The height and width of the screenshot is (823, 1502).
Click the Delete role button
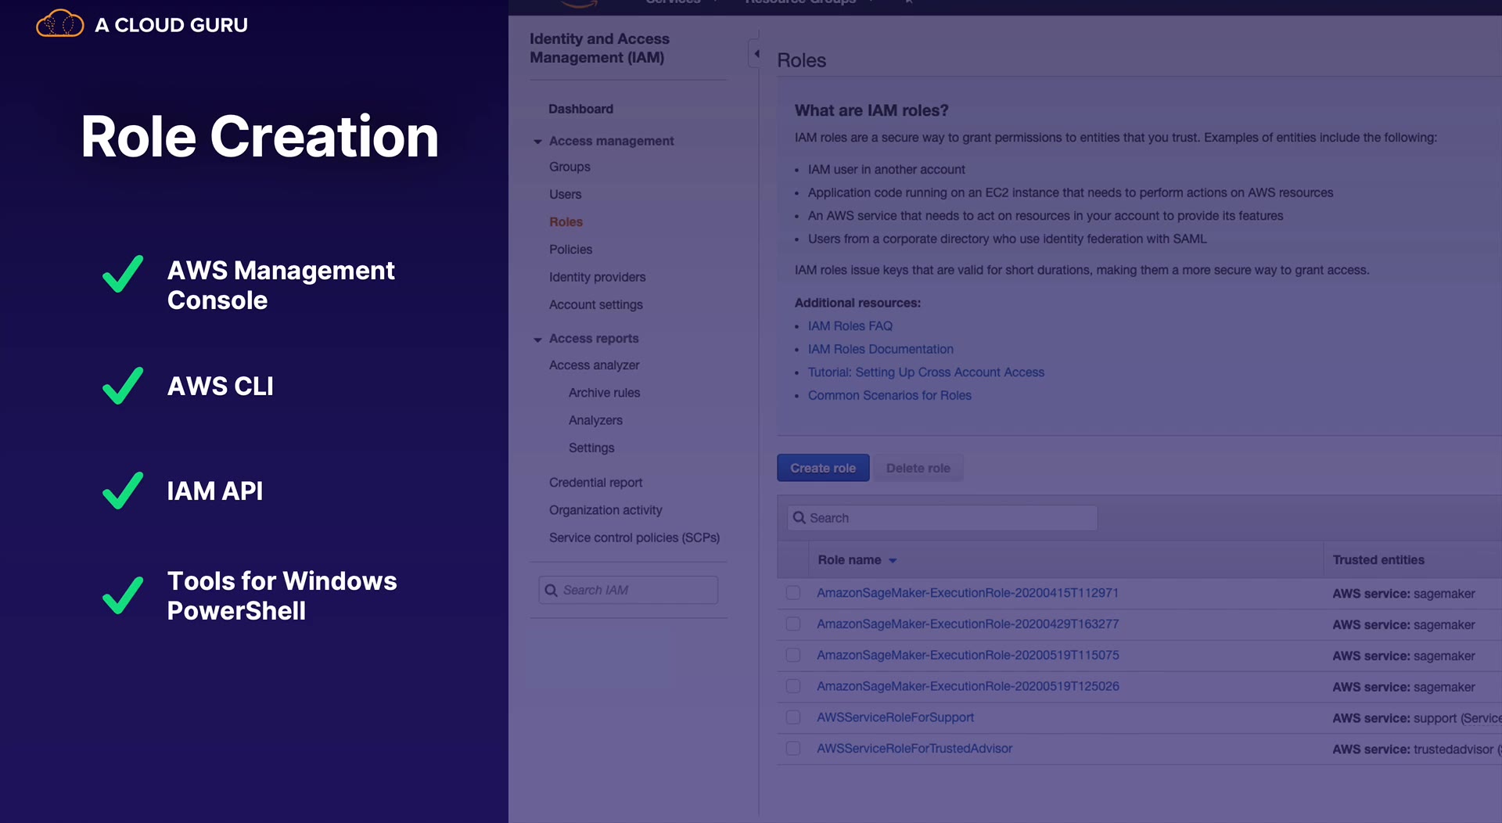[x=918, y=468]
